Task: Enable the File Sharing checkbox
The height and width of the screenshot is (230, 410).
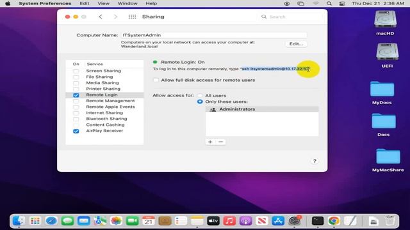Action: (76, 77)
